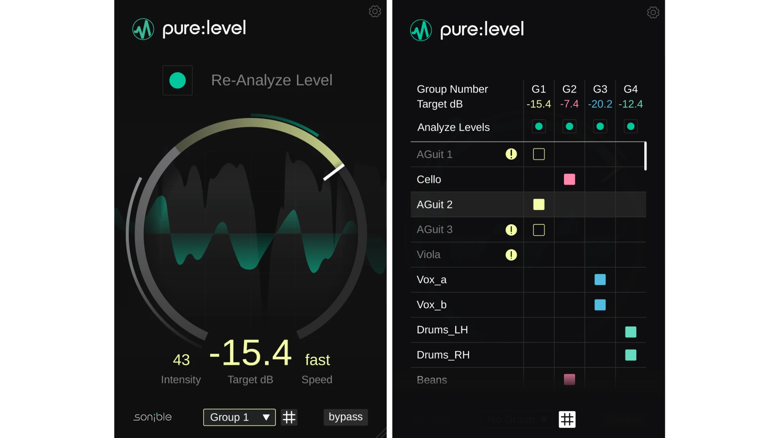Assign AGuit 1 to G1 using its empty checkbox
779x438 pixels.
point(538,154)
